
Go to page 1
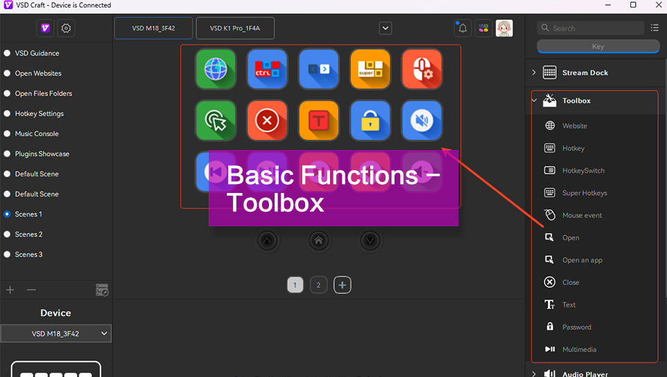[x=295, y=285]
